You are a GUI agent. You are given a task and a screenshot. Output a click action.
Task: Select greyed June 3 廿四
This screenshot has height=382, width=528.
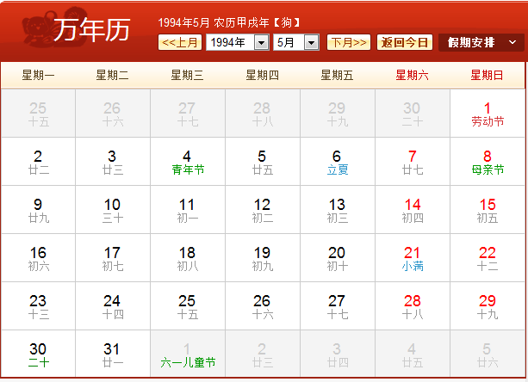[338, 354]
